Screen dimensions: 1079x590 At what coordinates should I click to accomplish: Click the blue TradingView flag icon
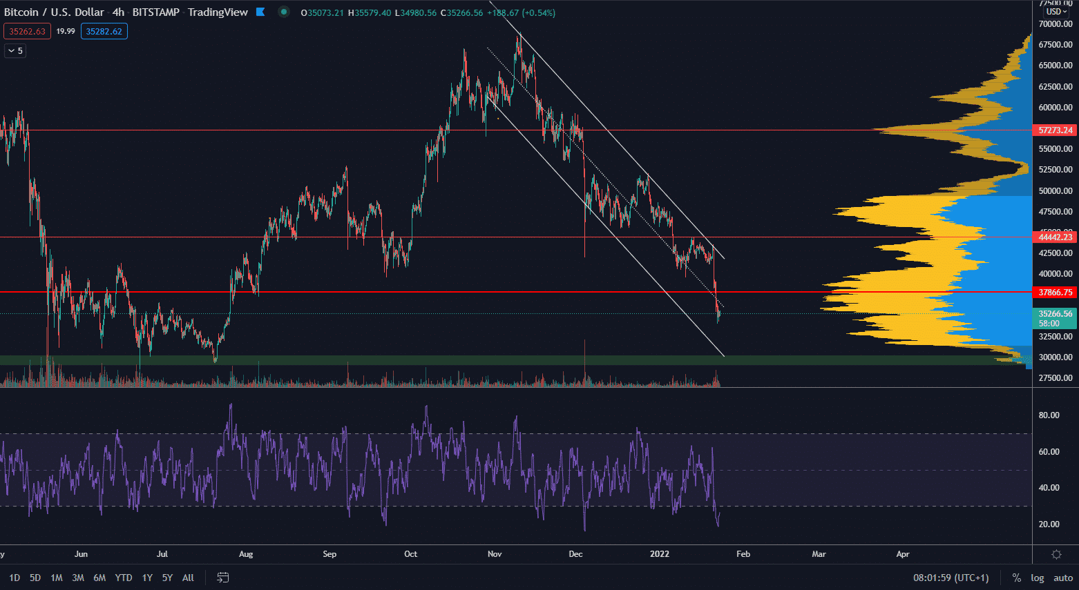click(x=260, y=12)
